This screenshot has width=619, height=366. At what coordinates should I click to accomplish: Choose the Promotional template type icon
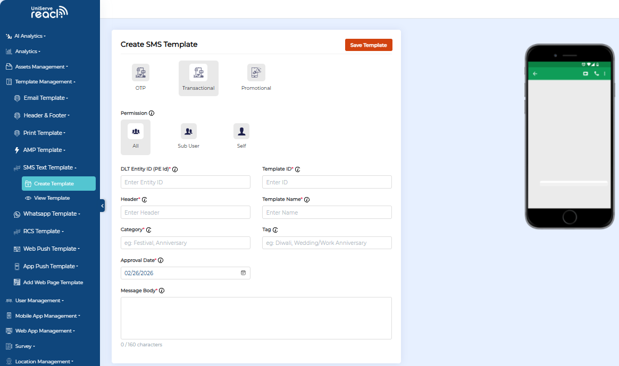point(256,73)
